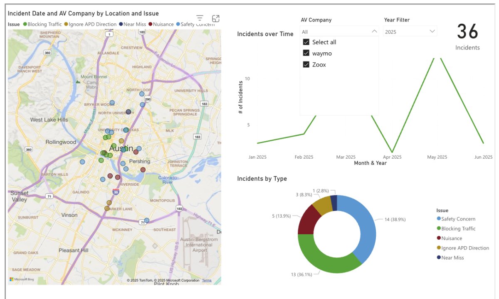The image size is (499, 299).
Task: Select Blocking Traffic in the map legend
Action: point(42,24)
